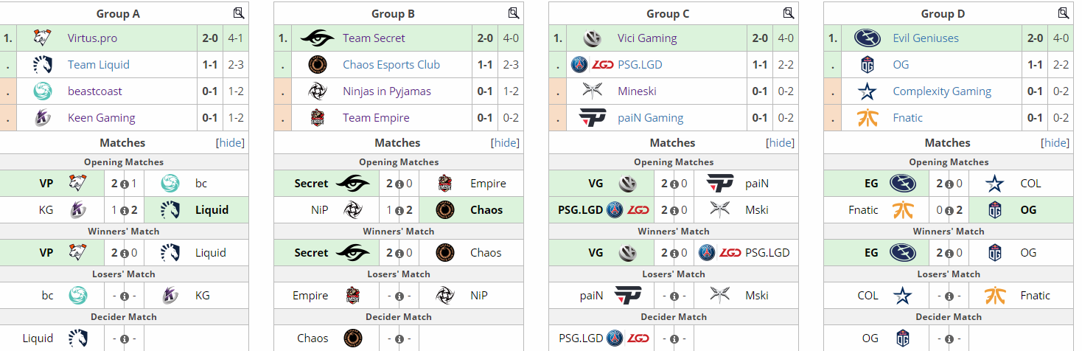The image size is (1082, 351).
Task: Open the Vici Gaming team page
Action: coord(647,38)
